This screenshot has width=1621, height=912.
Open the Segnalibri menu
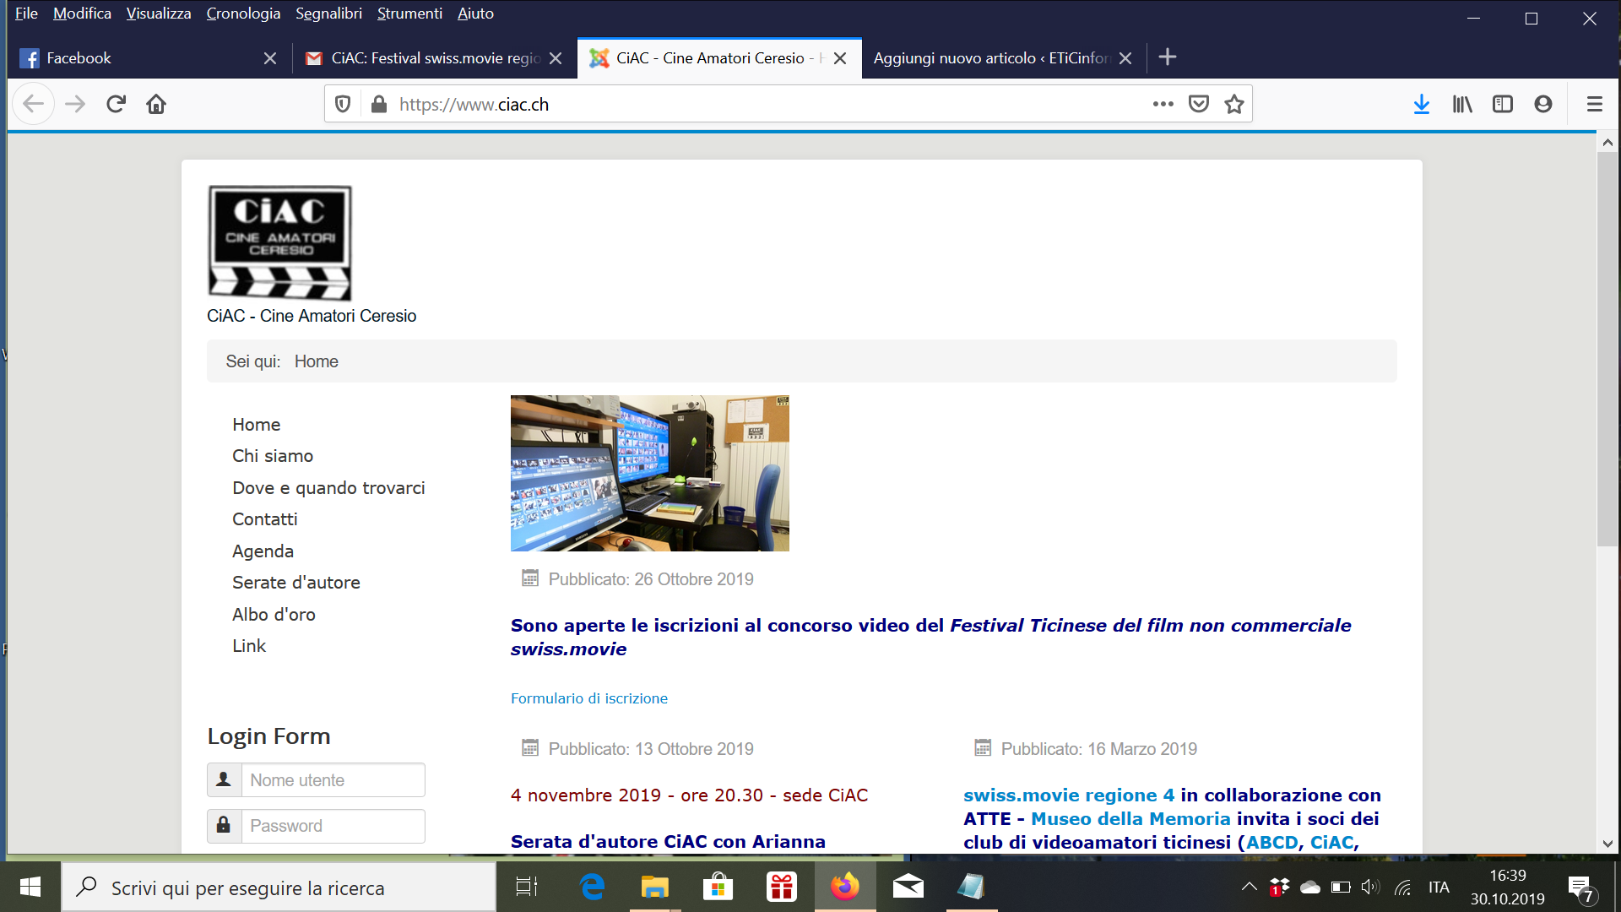click(x=328, y=14)
